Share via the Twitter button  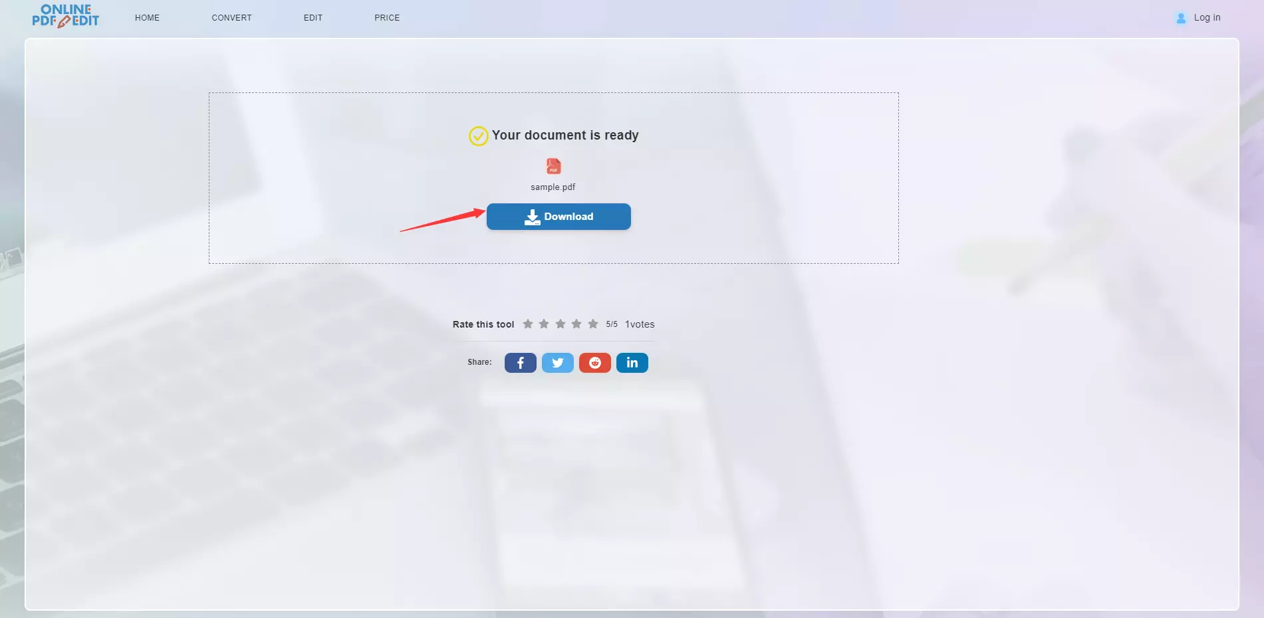pyautogui.click(x=557, y=363)
